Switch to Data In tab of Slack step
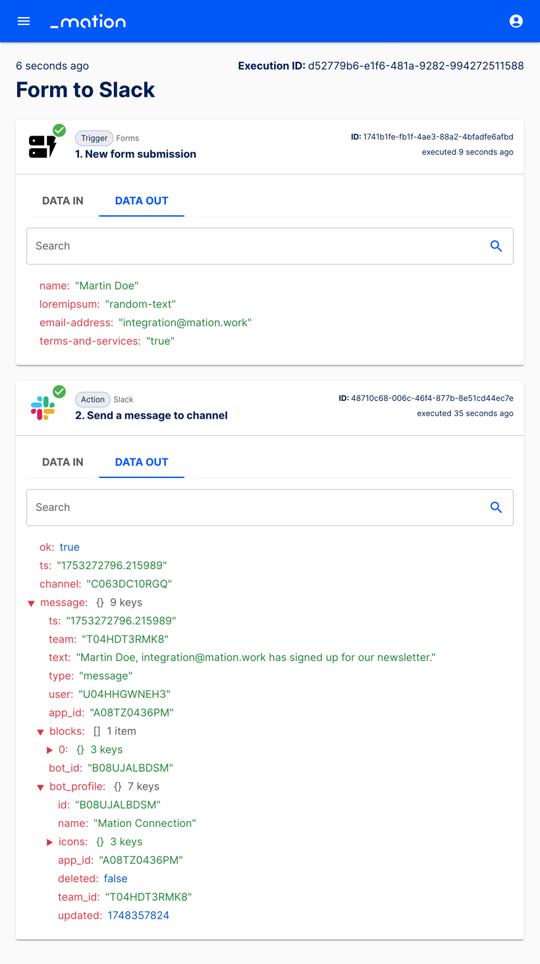 pos(63,462)
